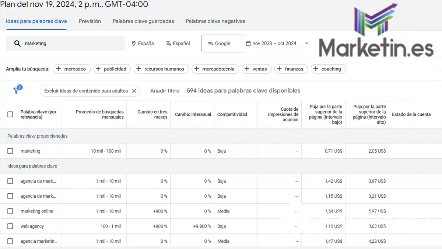Screen dimensions: 442x249
Task: Click Añadir filtro
Action: tap(165, 90)
